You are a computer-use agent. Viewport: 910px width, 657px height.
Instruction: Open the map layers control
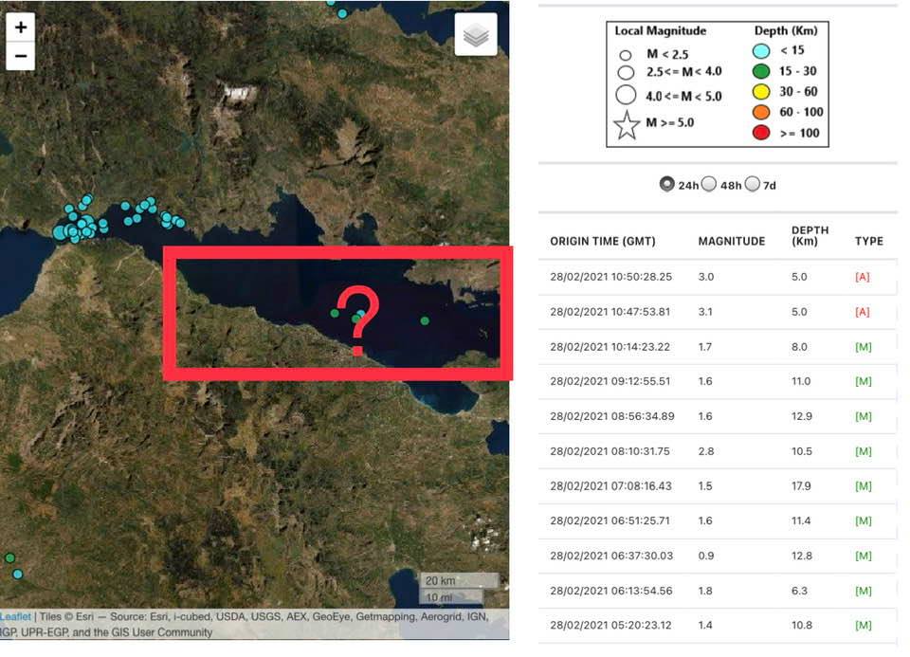(x=476, y=35)
